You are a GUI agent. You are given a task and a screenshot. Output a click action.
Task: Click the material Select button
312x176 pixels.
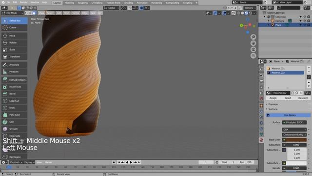288,98
